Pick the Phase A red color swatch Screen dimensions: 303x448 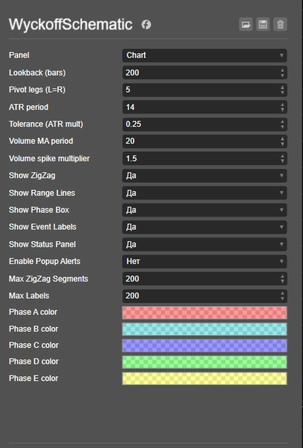point(204,312)
